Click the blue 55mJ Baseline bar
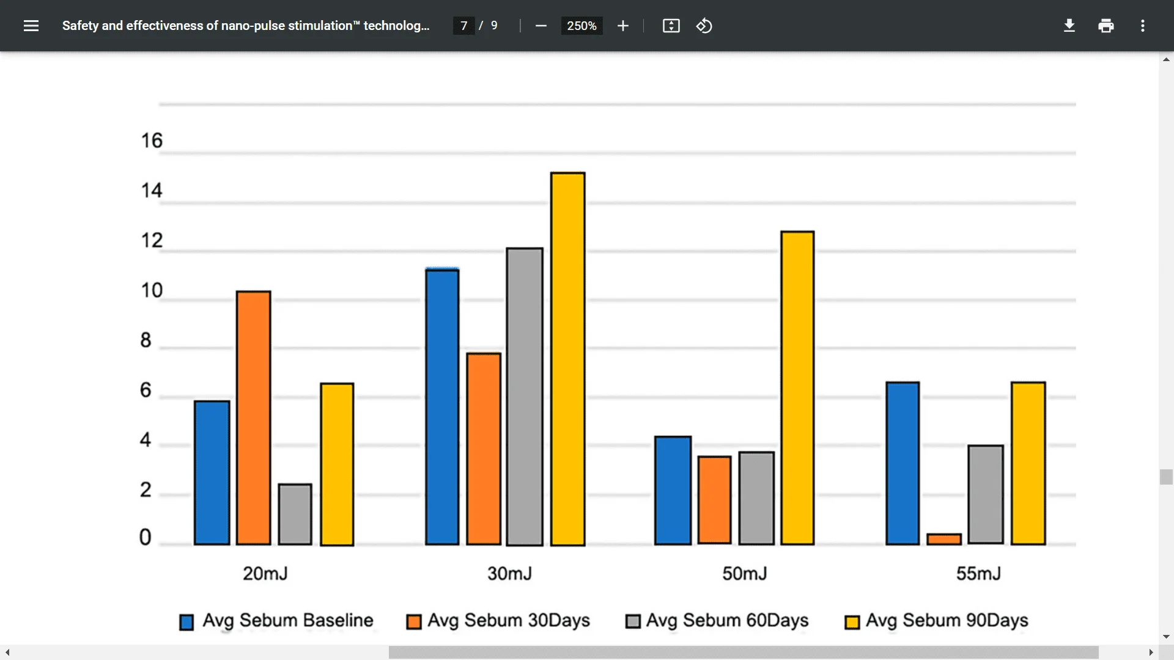 [x=903, y=463]
